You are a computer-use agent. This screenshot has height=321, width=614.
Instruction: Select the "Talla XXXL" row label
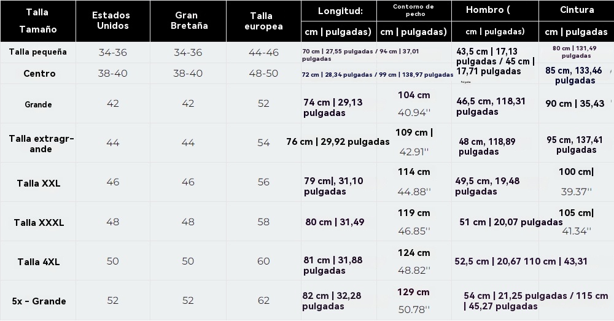click(x=39, y=222)
